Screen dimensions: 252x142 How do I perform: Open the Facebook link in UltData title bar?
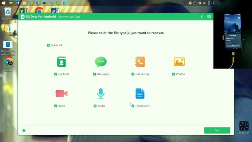tap(202, 17)
